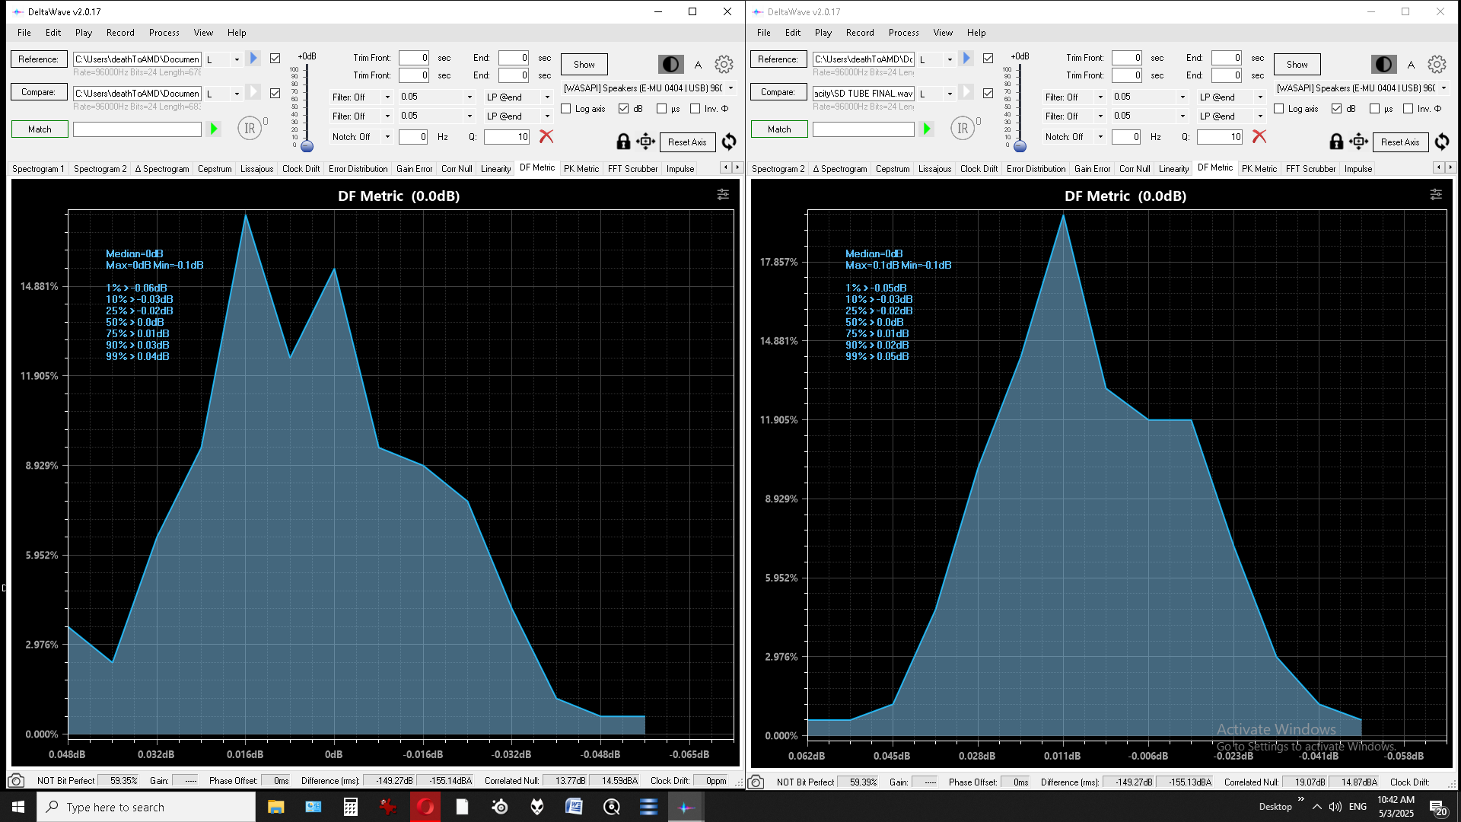Toggle Reference checkbox in left window
This screenshot has width=1461, height=822.
coord(275,58)
